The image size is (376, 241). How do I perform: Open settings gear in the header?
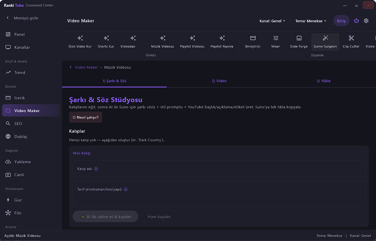coord(366,21)
